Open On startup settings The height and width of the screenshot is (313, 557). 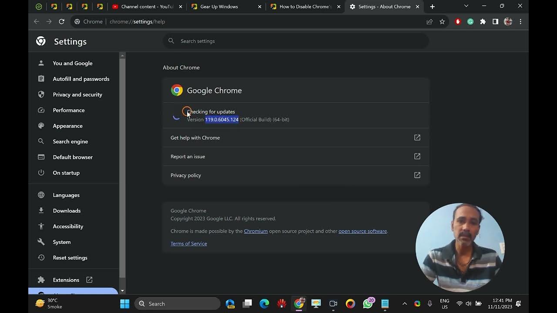[66, 173]
